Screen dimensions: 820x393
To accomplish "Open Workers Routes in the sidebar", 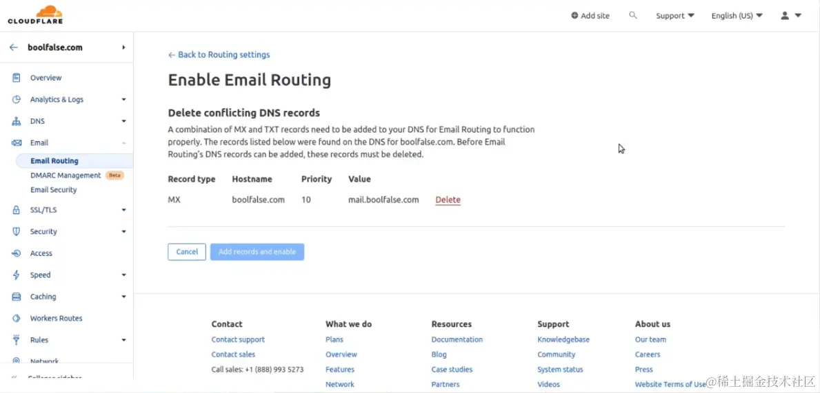I will 56,318.
